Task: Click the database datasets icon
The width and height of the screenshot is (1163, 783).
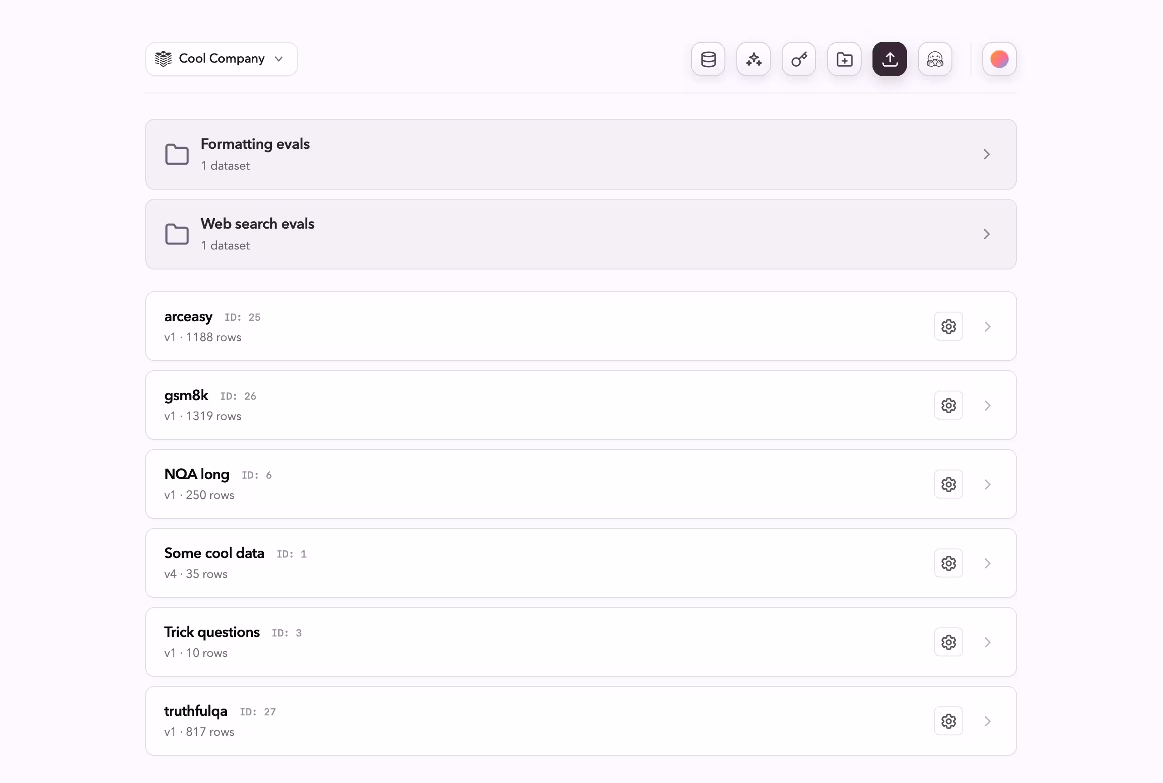Action: (708, 59)
